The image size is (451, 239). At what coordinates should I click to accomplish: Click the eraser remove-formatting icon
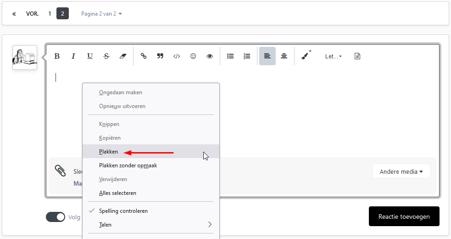(x=122, y=56)
